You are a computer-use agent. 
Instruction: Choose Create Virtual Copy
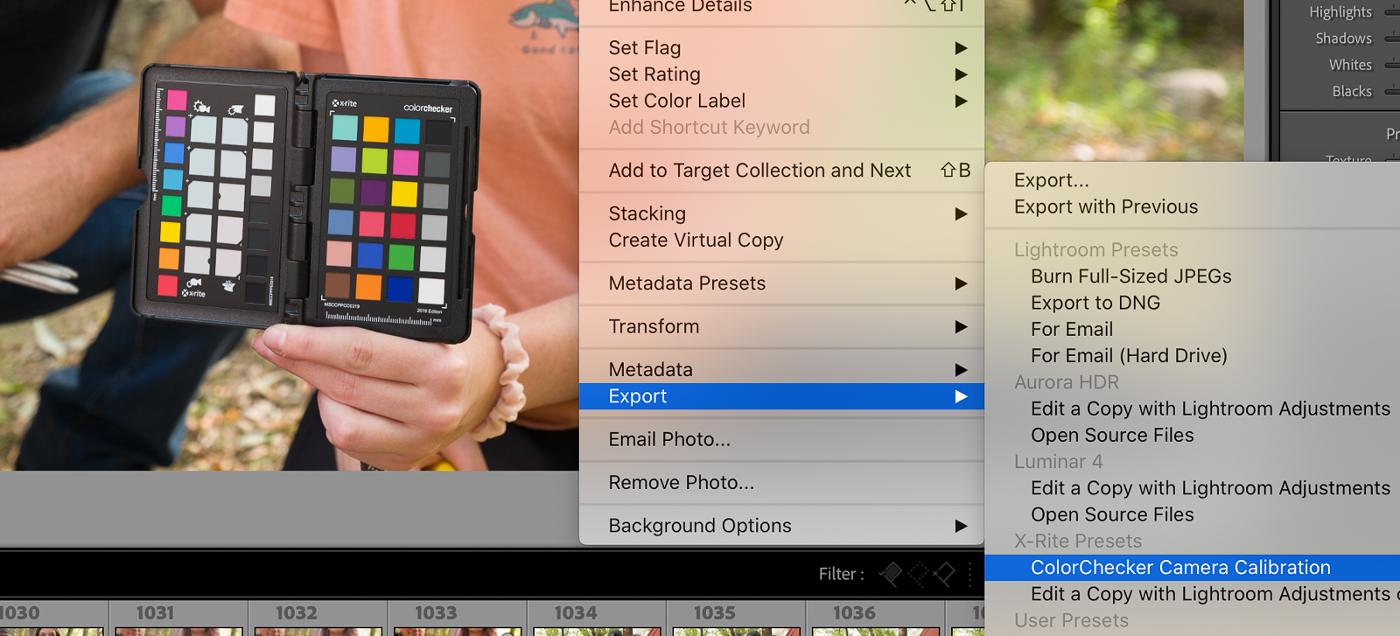(696, 241)
